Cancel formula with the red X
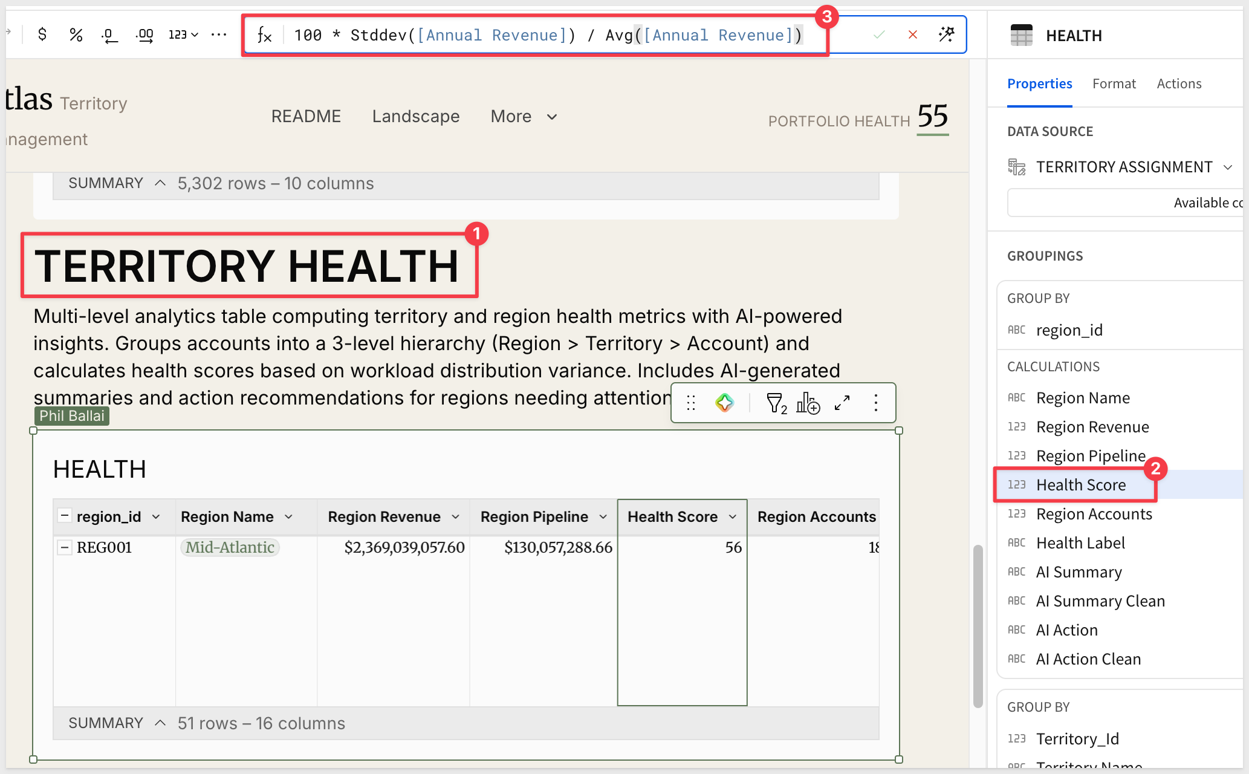 (913, 34)
